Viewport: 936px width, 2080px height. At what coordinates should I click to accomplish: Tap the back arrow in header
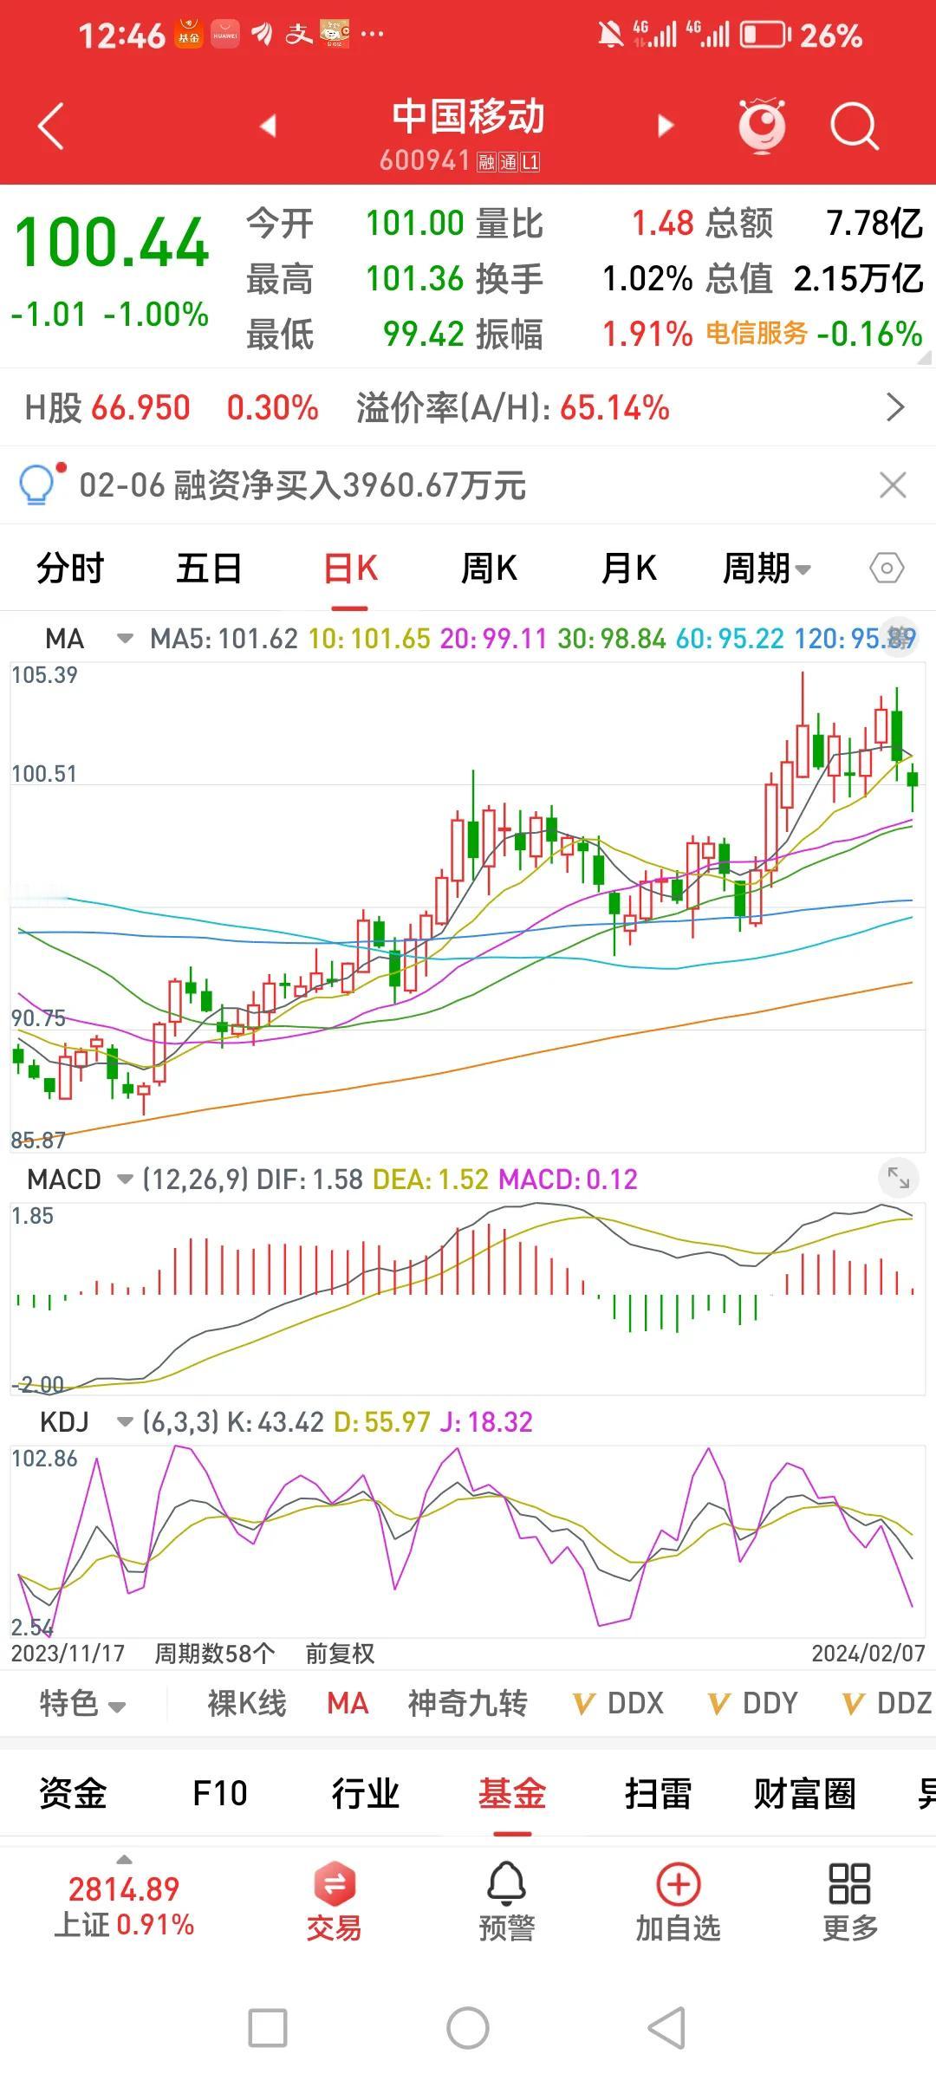51,127
